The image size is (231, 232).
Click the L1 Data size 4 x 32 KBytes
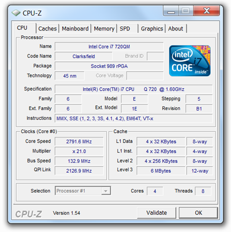(x=161, y=142)
